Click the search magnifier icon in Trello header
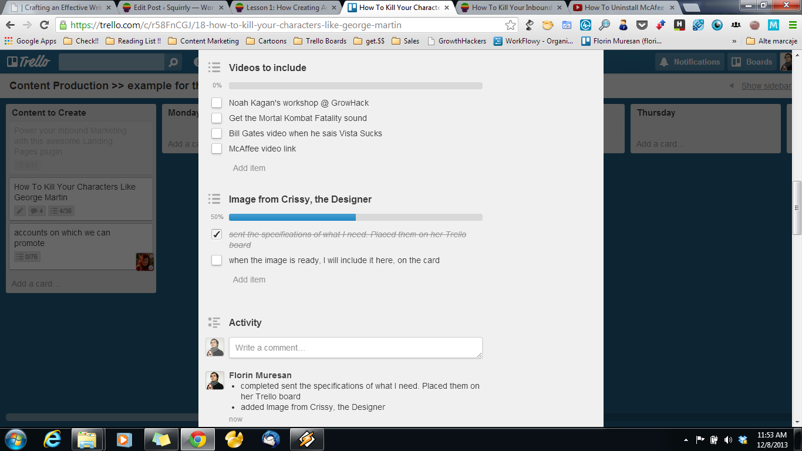 [173, 62]
